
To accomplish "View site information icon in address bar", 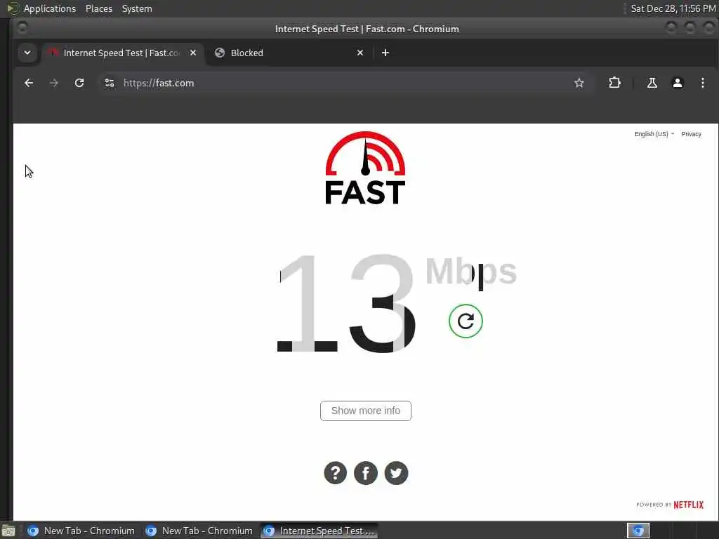I will [110, 83].
